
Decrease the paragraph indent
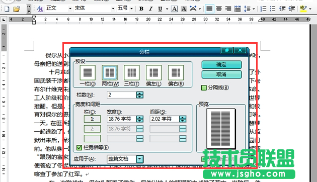click(282, 9)
